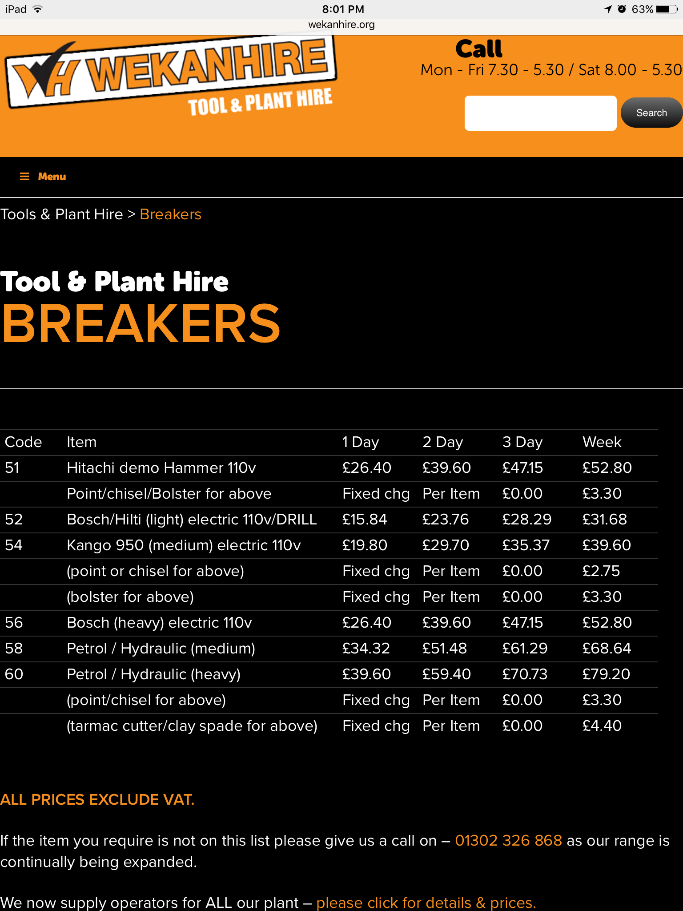Image resolution: width=683 pixels, height=911 pixels.
Task: Click code '58' cell
Action: 14,649
